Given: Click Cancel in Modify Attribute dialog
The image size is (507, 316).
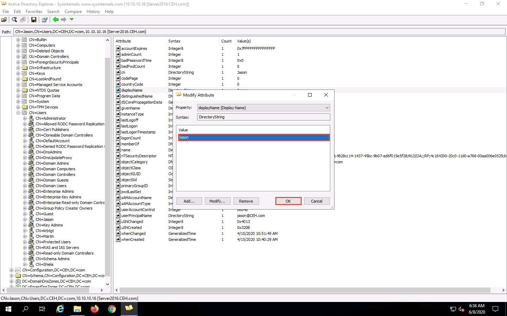Looking at the screenshot, I should pos(317,201).
